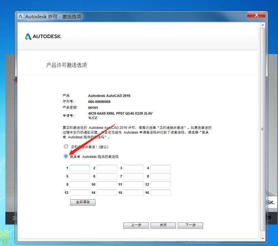Select activation code box 7
This screenshot has height=246, width=278.
133,176
